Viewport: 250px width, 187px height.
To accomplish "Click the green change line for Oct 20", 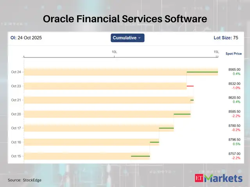I will coord(182,114).
